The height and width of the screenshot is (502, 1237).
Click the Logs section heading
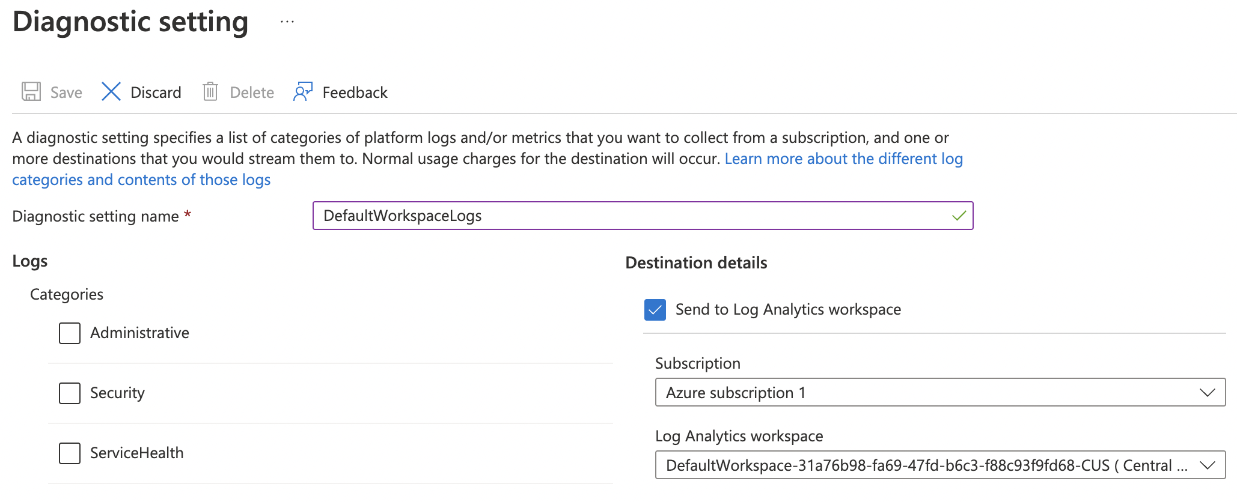(x=29, y=261)
